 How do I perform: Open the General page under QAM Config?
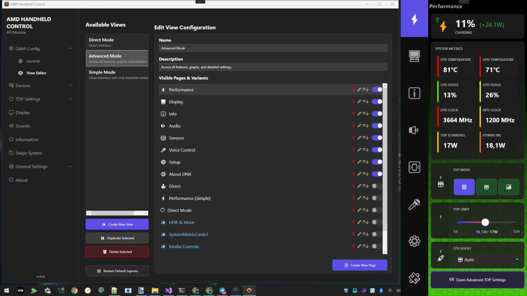tap(33, 61)
